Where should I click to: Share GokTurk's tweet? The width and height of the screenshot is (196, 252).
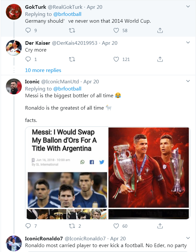[x=160, y=30]
